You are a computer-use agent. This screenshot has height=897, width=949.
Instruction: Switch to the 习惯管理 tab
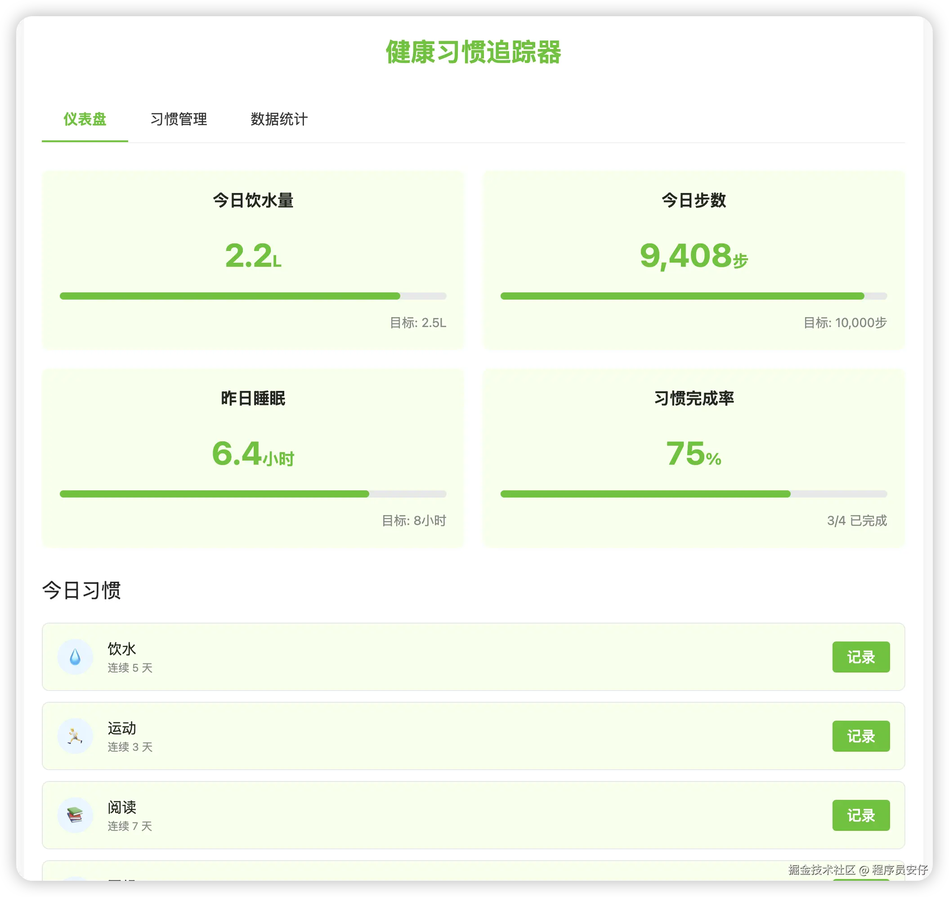(179, 119)
